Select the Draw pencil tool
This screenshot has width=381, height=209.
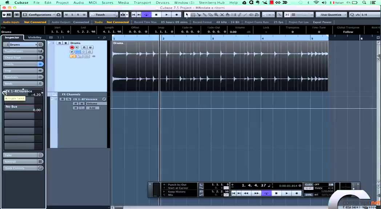coord(240,15)
